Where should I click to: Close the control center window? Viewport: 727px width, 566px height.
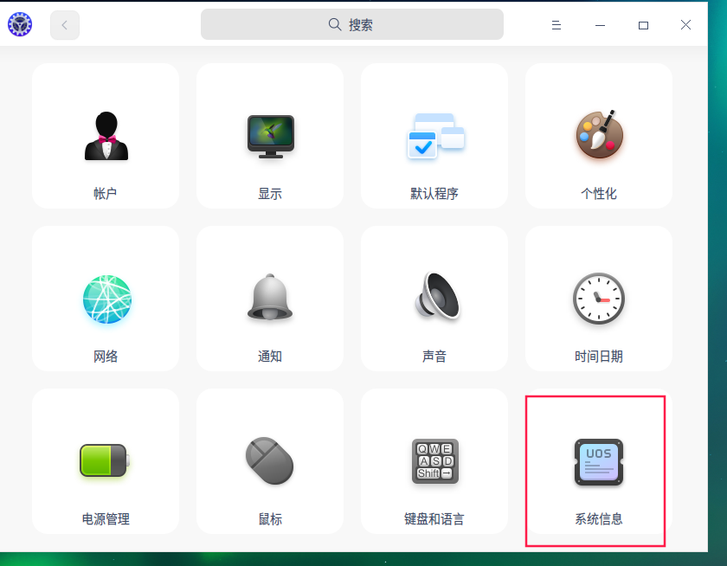click(685, 25)
